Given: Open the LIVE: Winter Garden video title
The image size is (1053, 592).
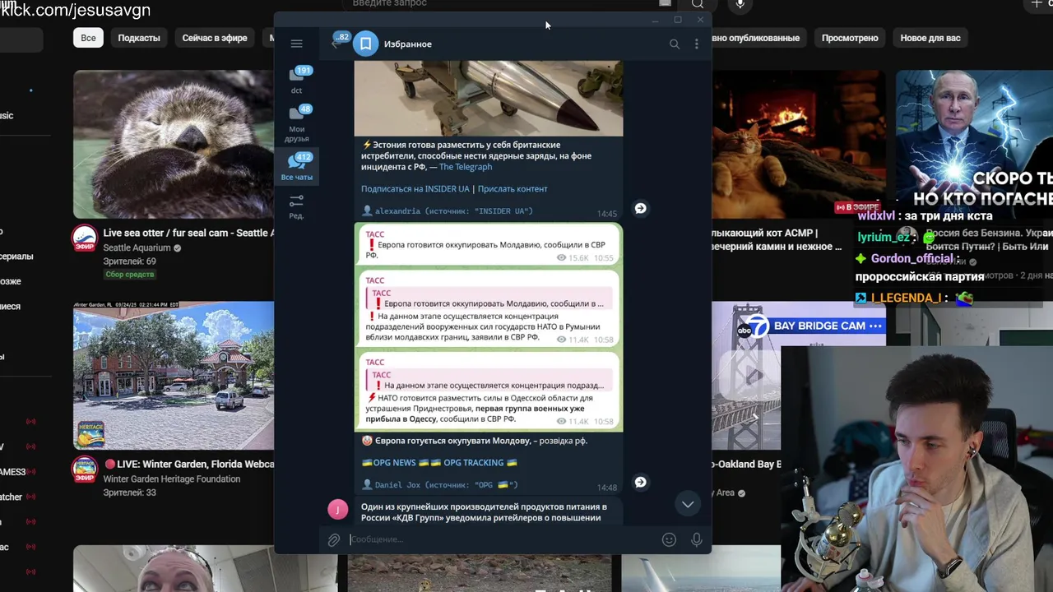Looking at the screenshot, I should (x=188, y=465).
